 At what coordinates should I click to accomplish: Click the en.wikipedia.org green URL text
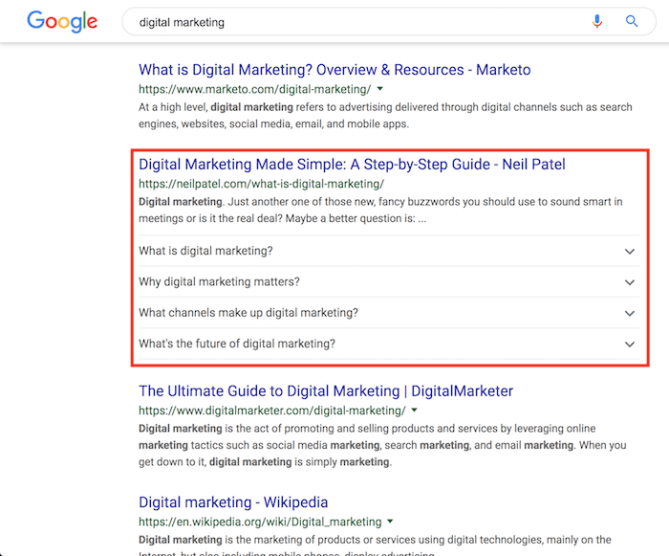tap(260, 523)
